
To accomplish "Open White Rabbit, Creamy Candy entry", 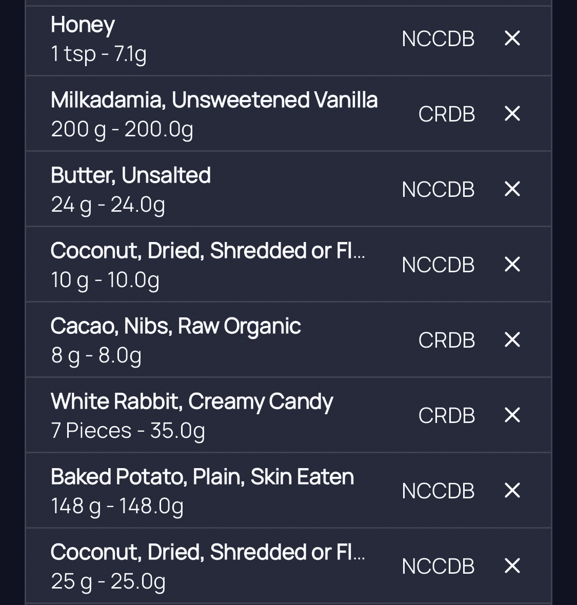I will click(288, 415).
